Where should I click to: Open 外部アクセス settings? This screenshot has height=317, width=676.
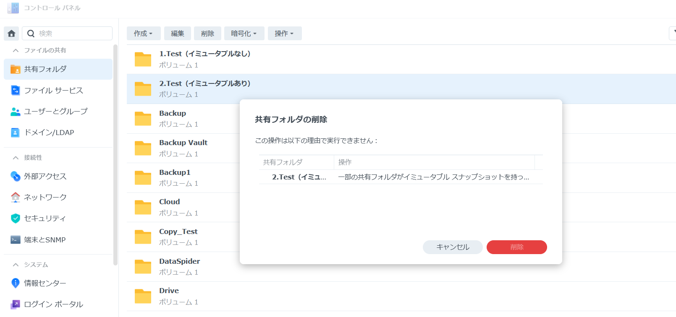[45, 177]
